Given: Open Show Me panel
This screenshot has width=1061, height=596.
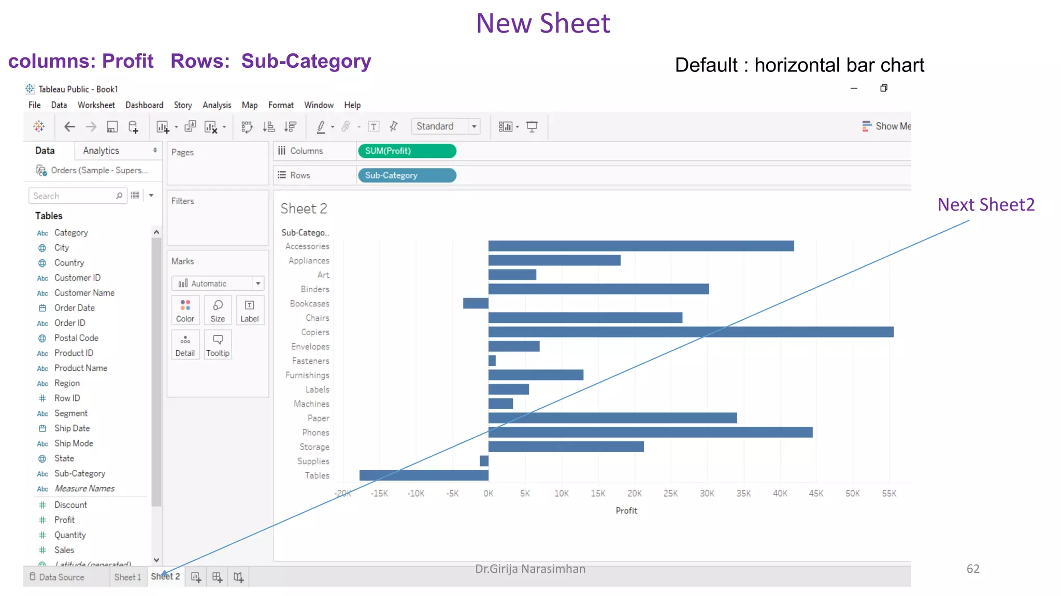Looking at the screenshot, I should click(886, 126).
